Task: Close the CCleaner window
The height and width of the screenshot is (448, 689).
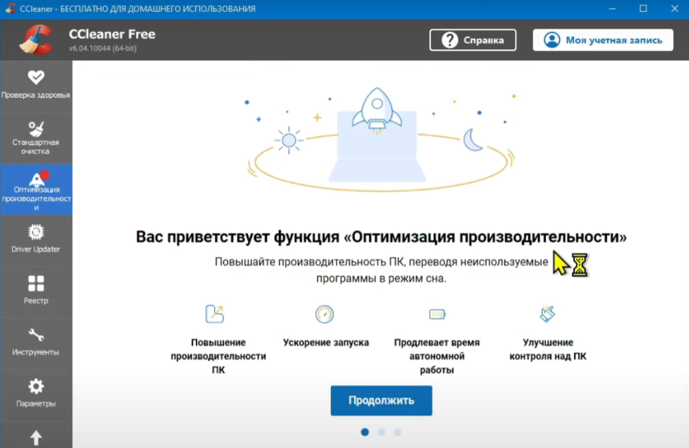Action: [x=674, y=9]
